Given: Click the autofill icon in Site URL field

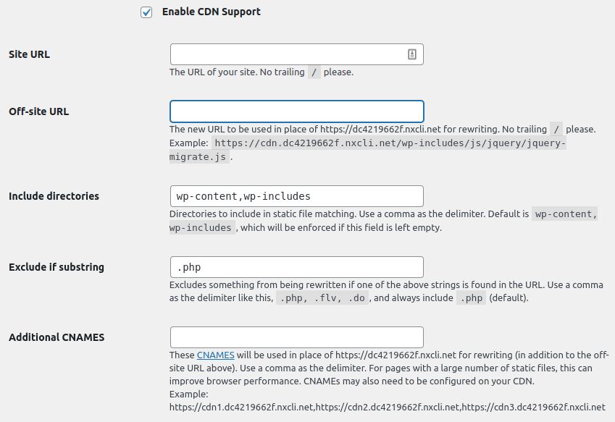Looking at the screenshot, I should (412, 54).
